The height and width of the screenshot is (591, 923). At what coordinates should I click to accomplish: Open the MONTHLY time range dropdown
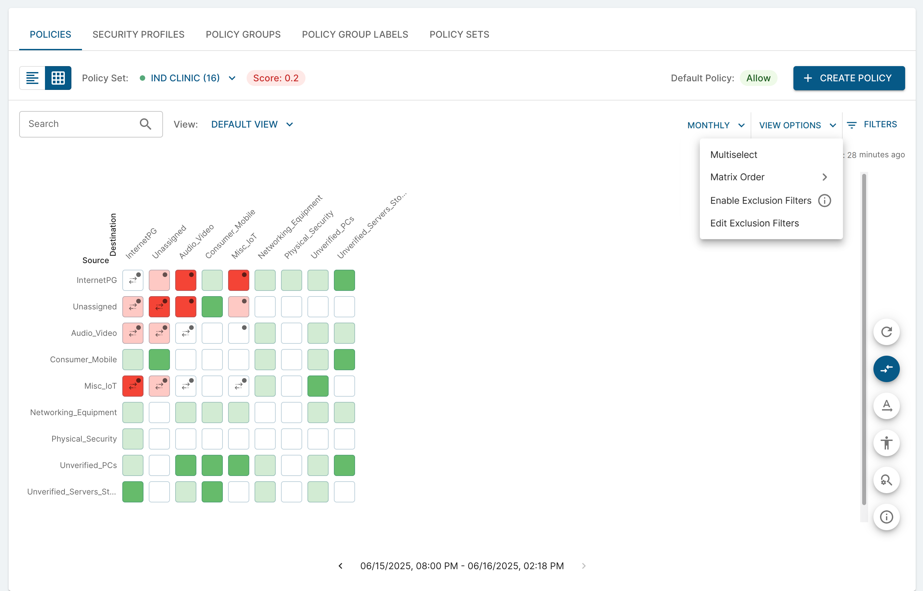pyautogui.click(x=716, y=125)
